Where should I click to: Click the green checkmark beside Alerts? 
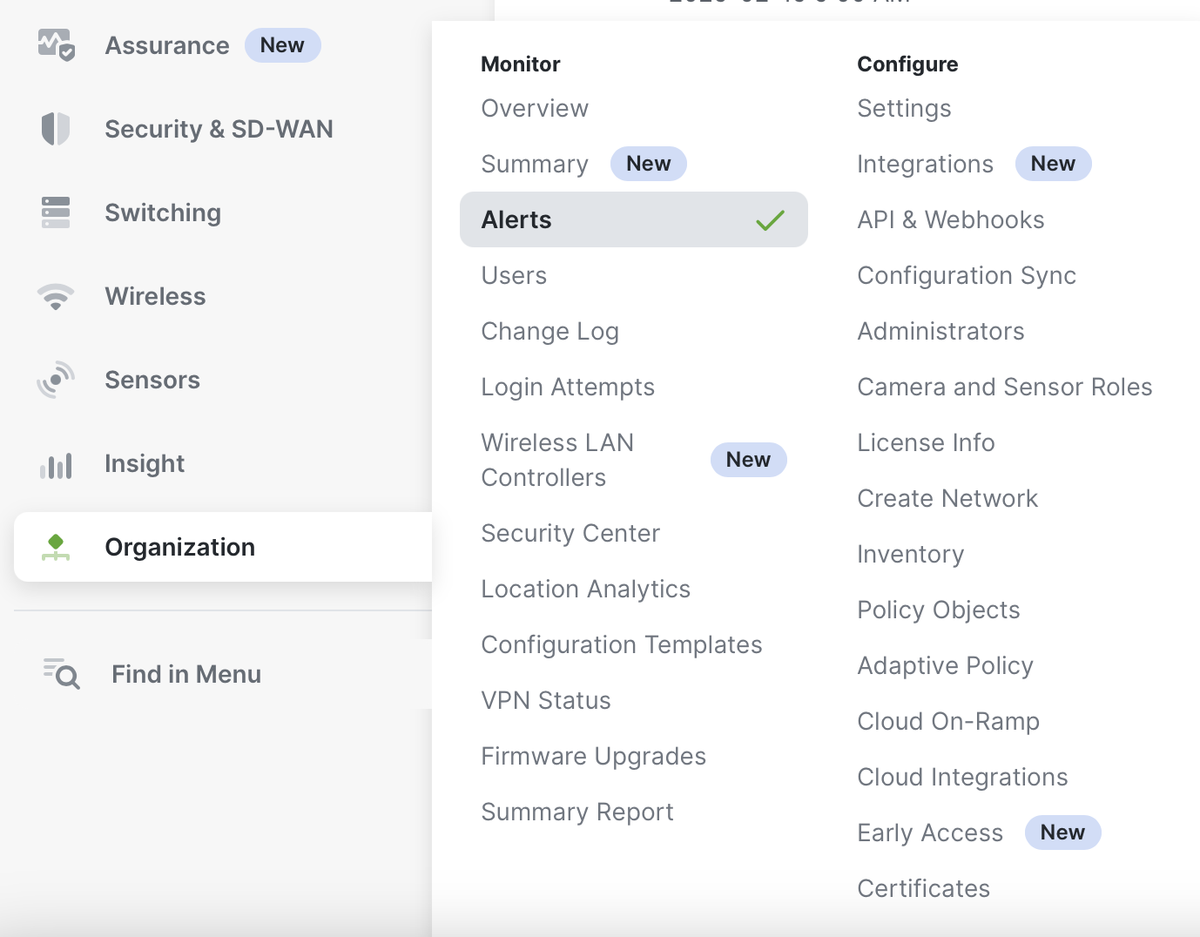(x=770, y=220)
